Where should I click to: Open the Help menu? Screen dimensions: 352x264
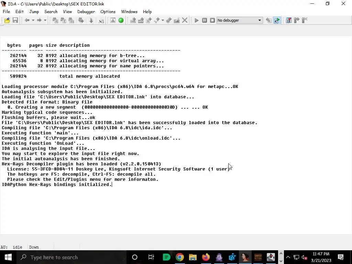tap(147, 12)
